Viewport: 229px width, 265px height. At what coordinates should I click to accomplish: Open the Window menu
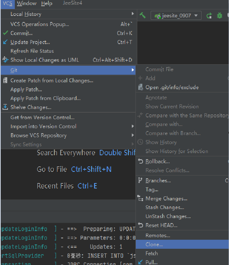(27, 4)
